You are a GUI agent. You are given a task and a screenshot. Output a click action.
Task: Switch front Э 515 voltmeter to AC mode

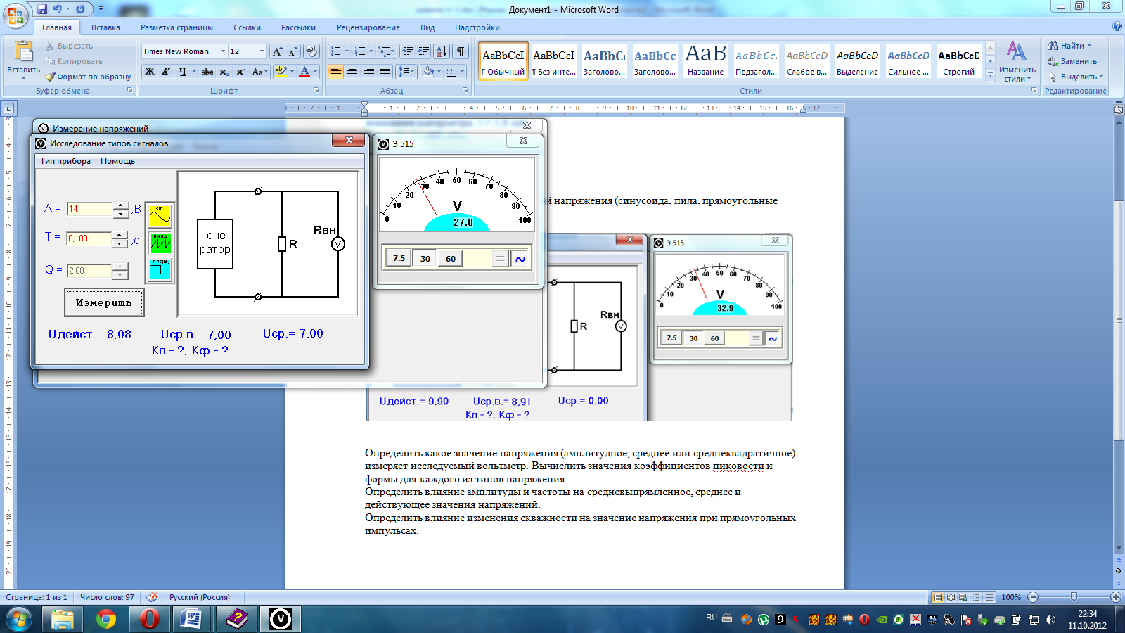tap(520, 259)
